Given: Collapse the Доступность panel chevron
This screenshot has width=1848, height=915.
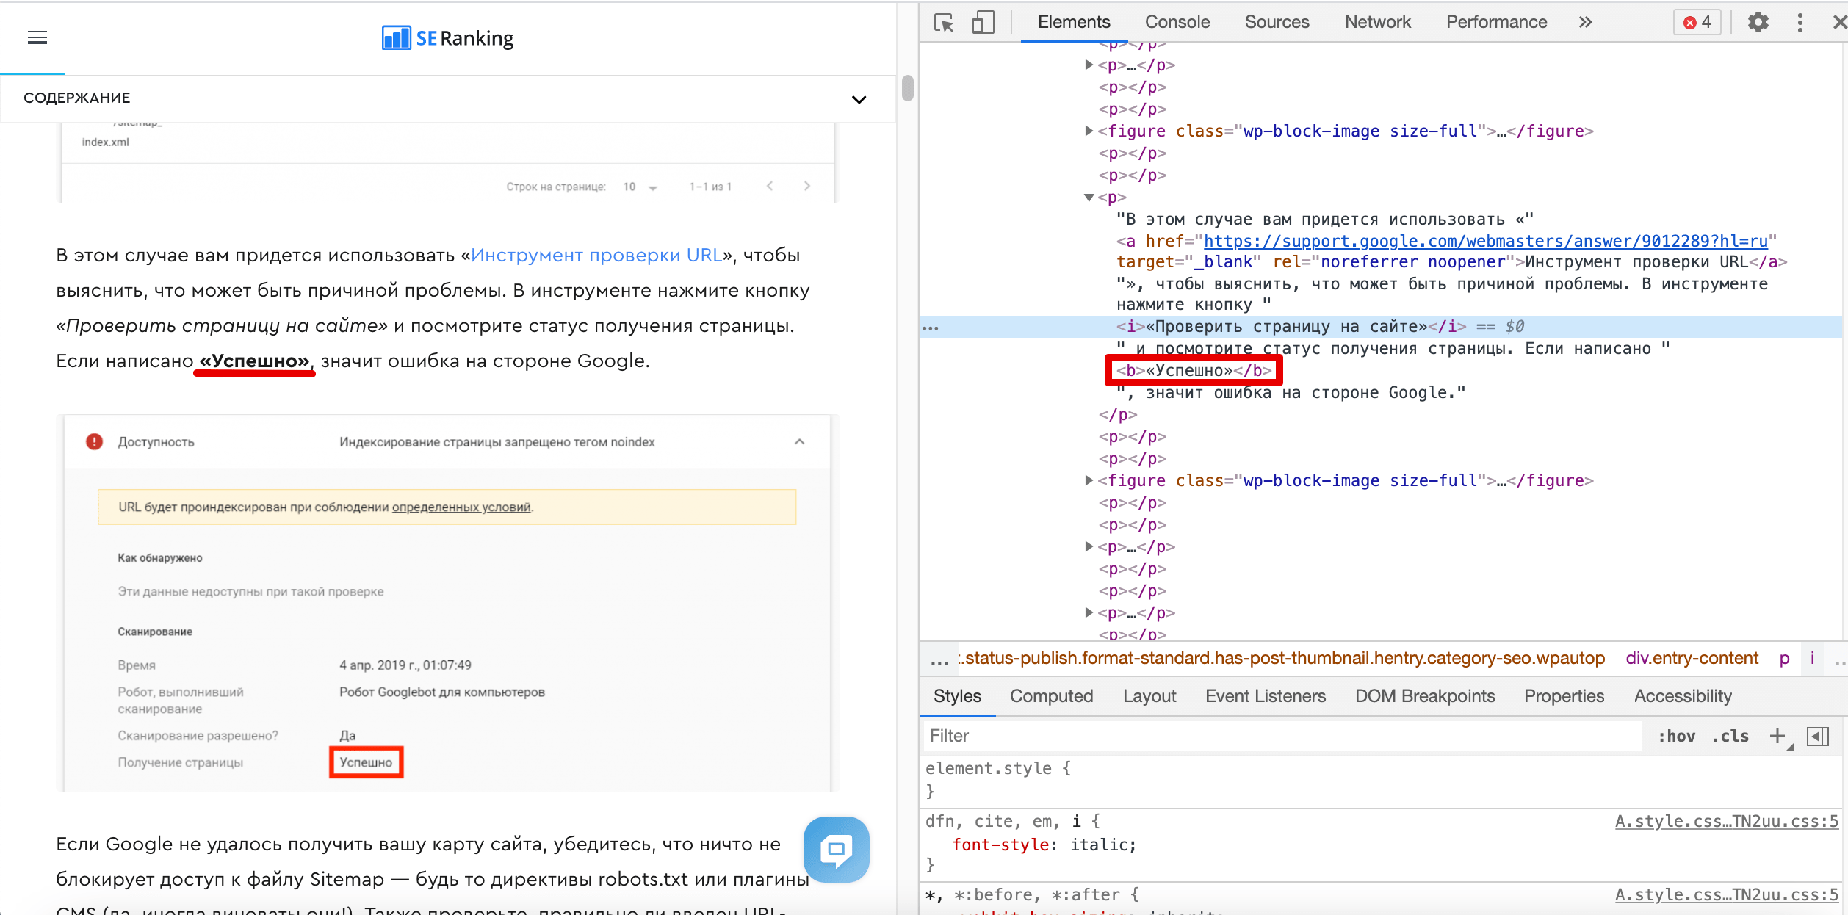Looking at the screenshot, I should [799, 442].
